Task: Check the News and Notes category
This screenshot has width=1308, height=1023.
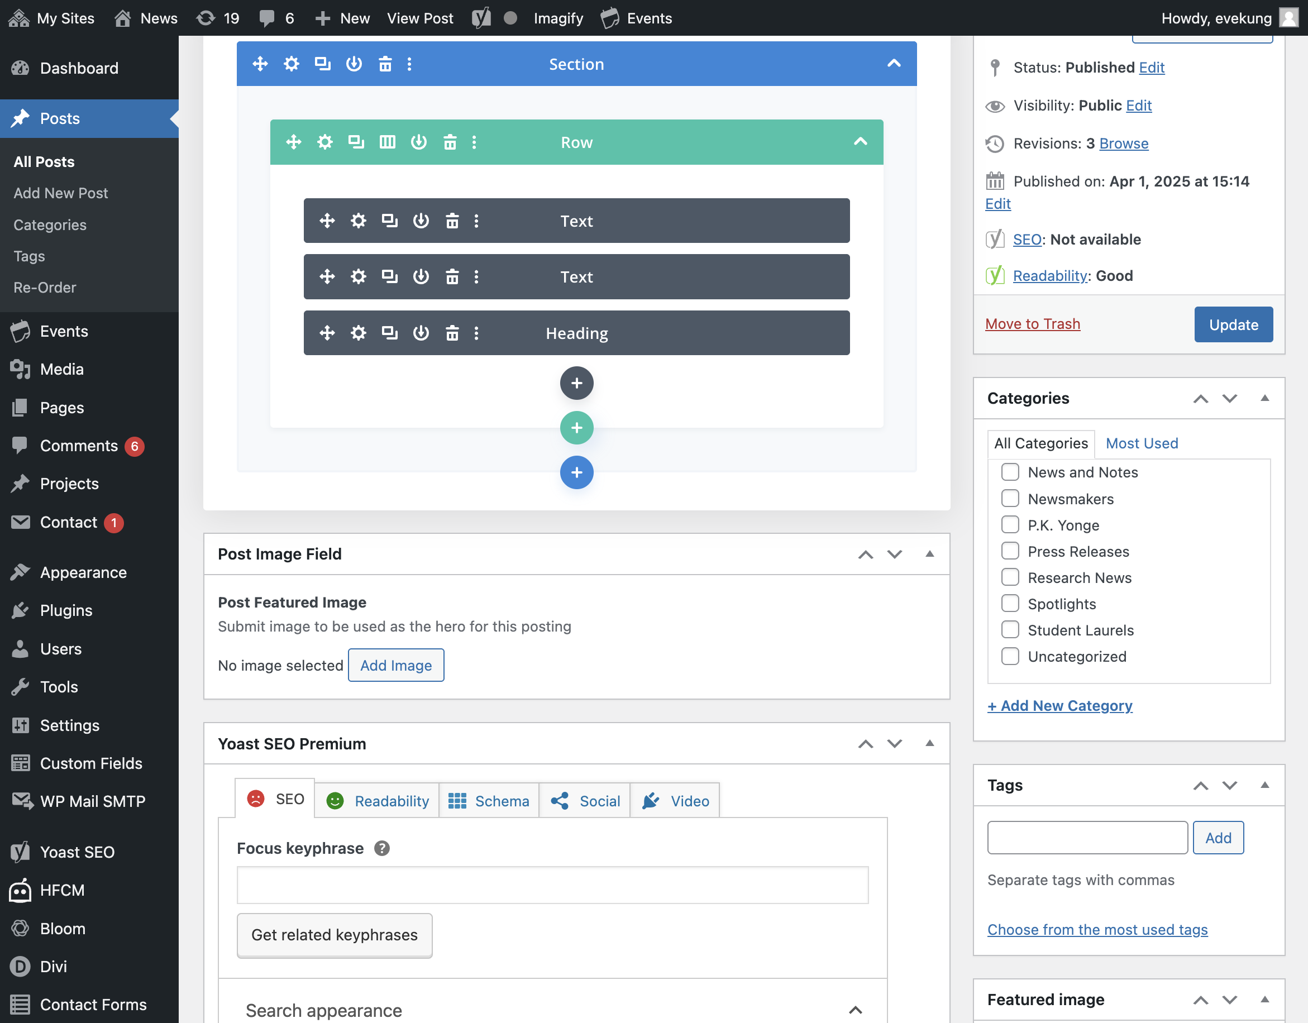Action: (1010, 472)
